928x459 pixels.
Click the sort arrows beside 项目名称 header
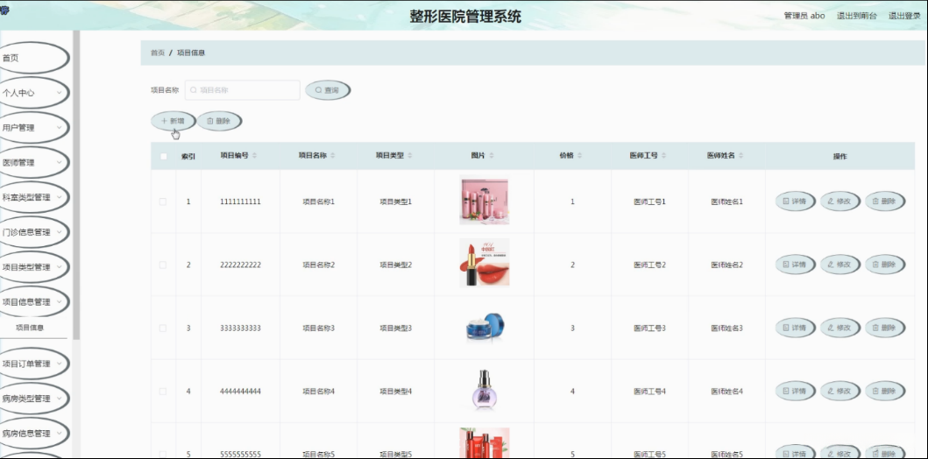(333, 156)
